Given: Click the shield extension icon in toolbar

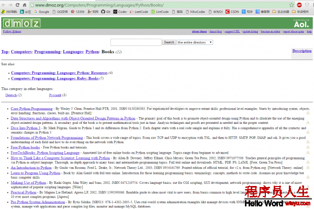Looking at the screenshot, I should click(307, 5).
